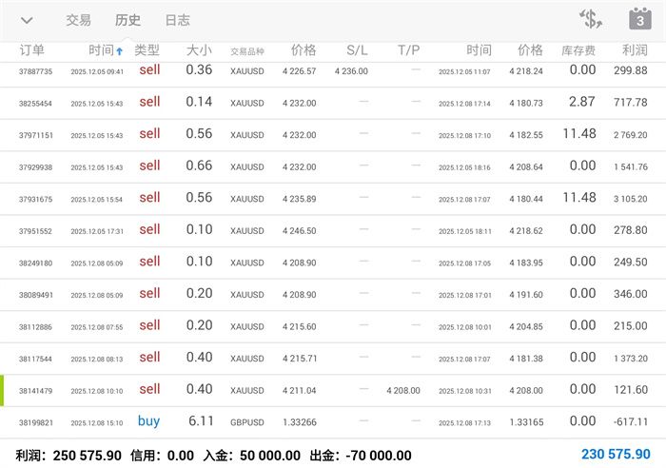This screenshot has width=666, height=468.
Task: Click the open price 4 235.89
Action: tap(300, 199)
